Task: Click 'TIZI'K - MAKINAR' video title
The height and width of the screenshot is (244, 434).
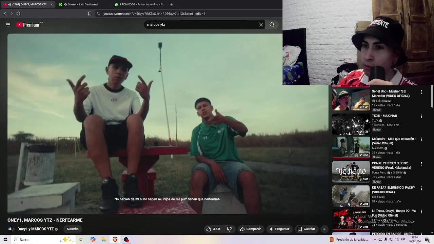Action: pos(384,116)
